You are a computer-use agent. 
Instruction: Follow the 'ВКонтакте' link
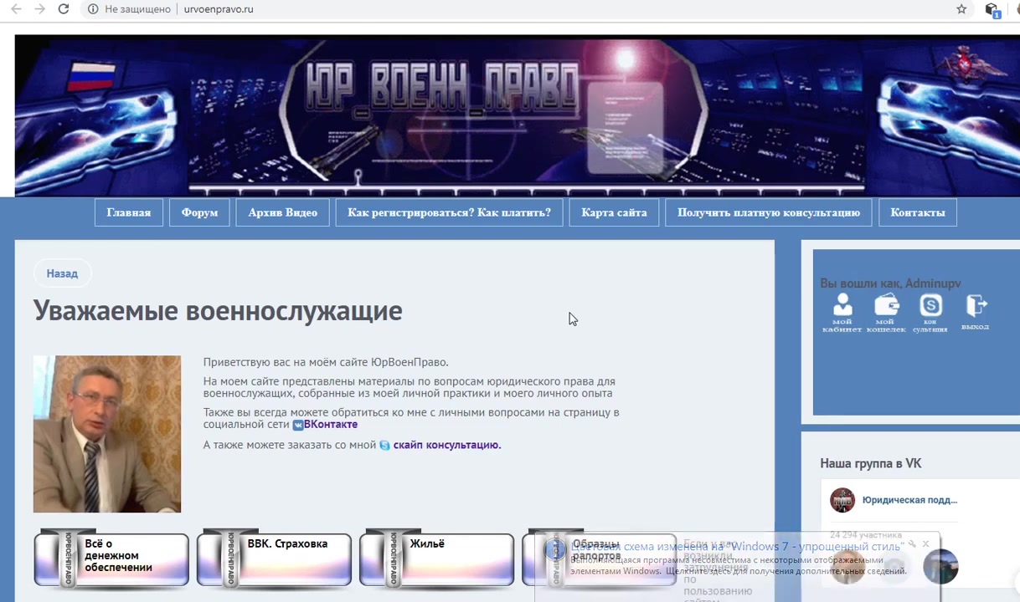(x=330, y=425)
